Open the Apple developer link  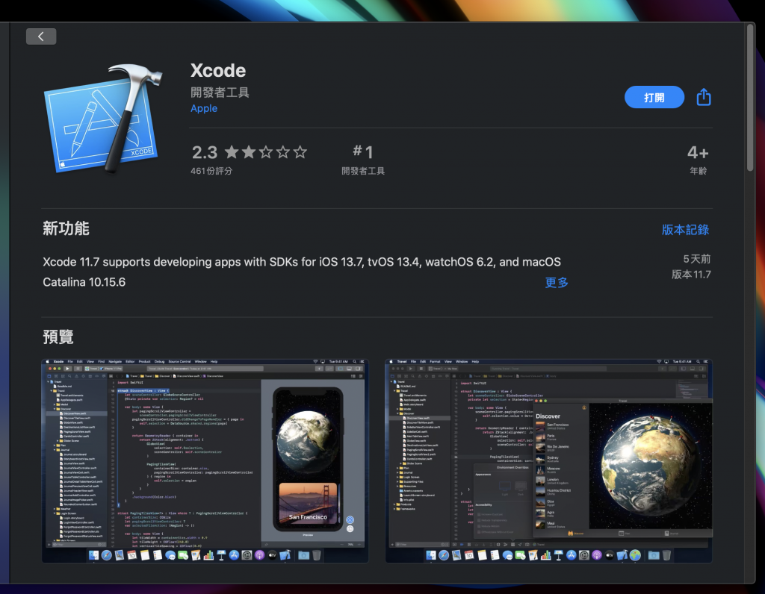coord(204,109)
